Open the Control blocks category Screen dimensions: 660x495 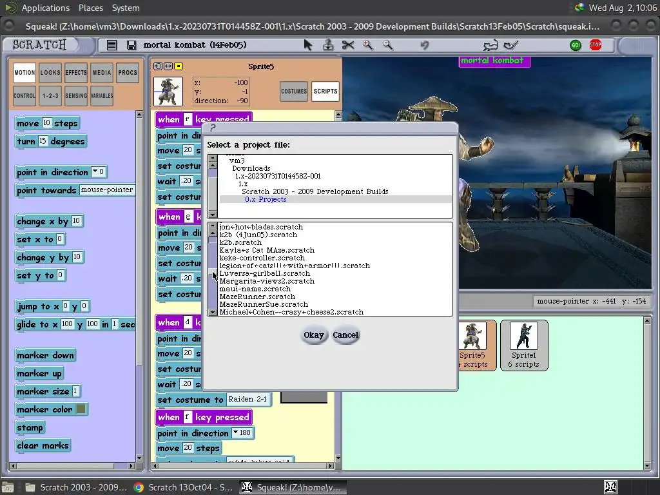pos(24,95)
